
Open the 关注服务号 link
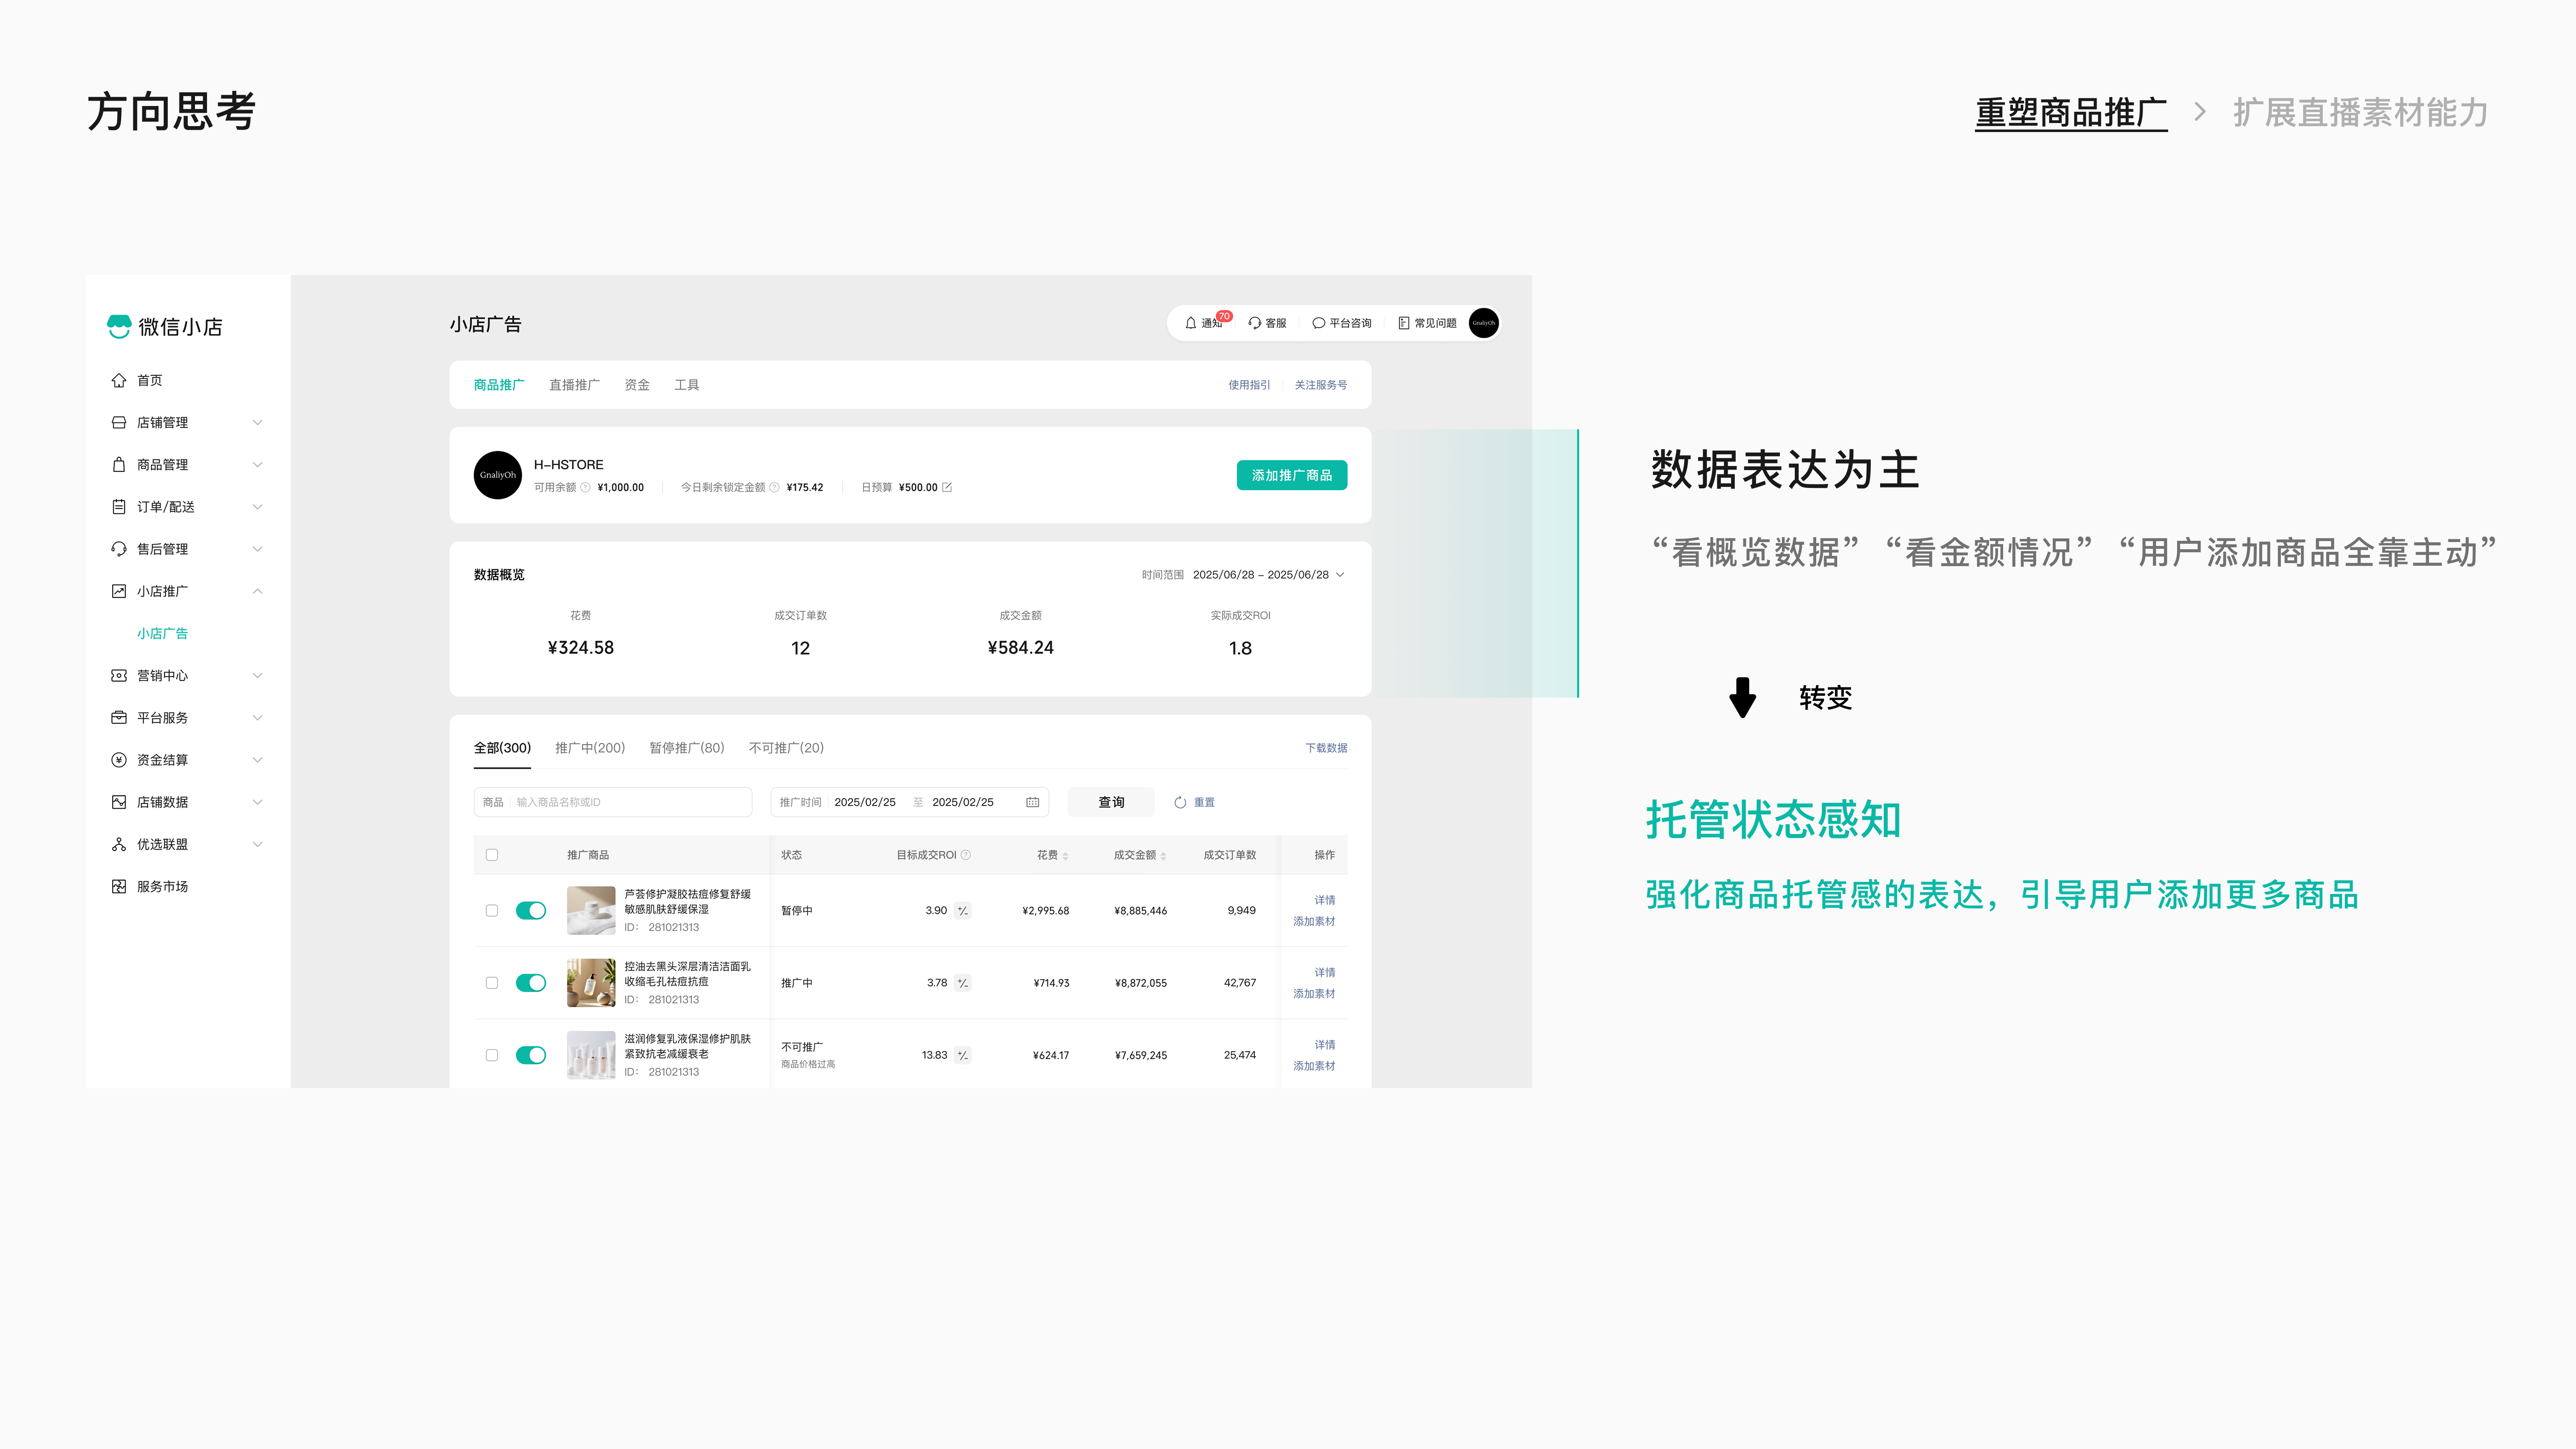pos(1320,385)
